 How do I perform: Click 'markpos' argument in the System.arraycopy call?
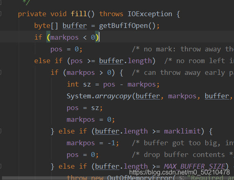182,96
